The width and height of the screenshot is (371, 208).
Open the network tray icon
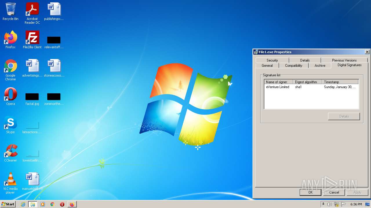tap(337, 204)
